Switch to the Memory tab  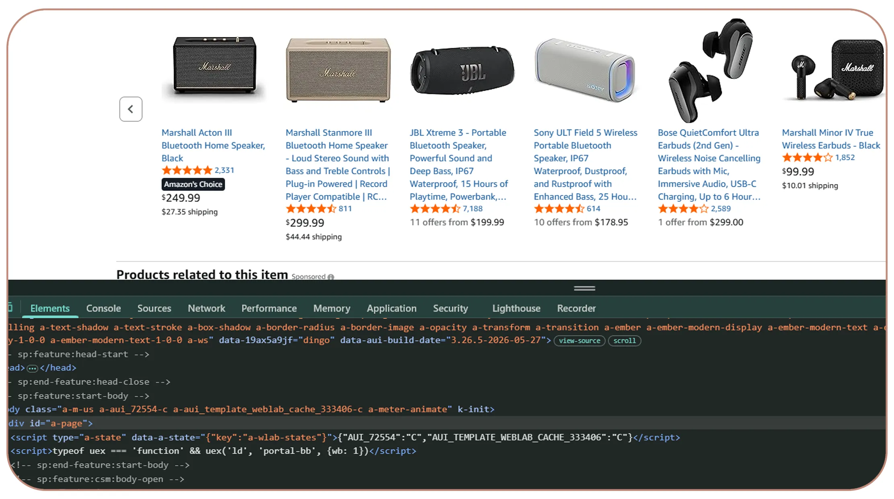[x=332, y=308]
